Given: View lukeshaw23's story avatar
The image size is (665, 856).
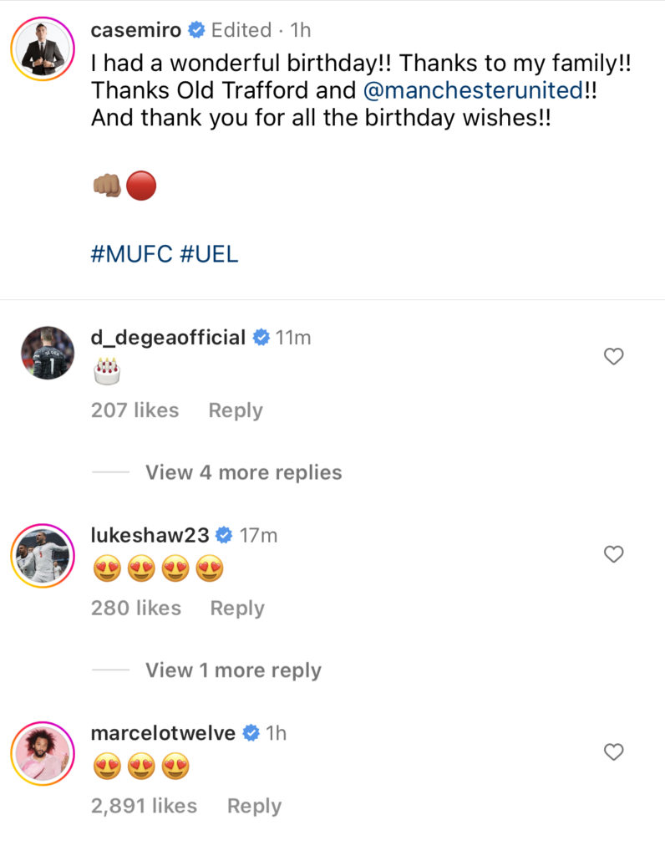Looking at the screenshot, I should tap(43, 556).
